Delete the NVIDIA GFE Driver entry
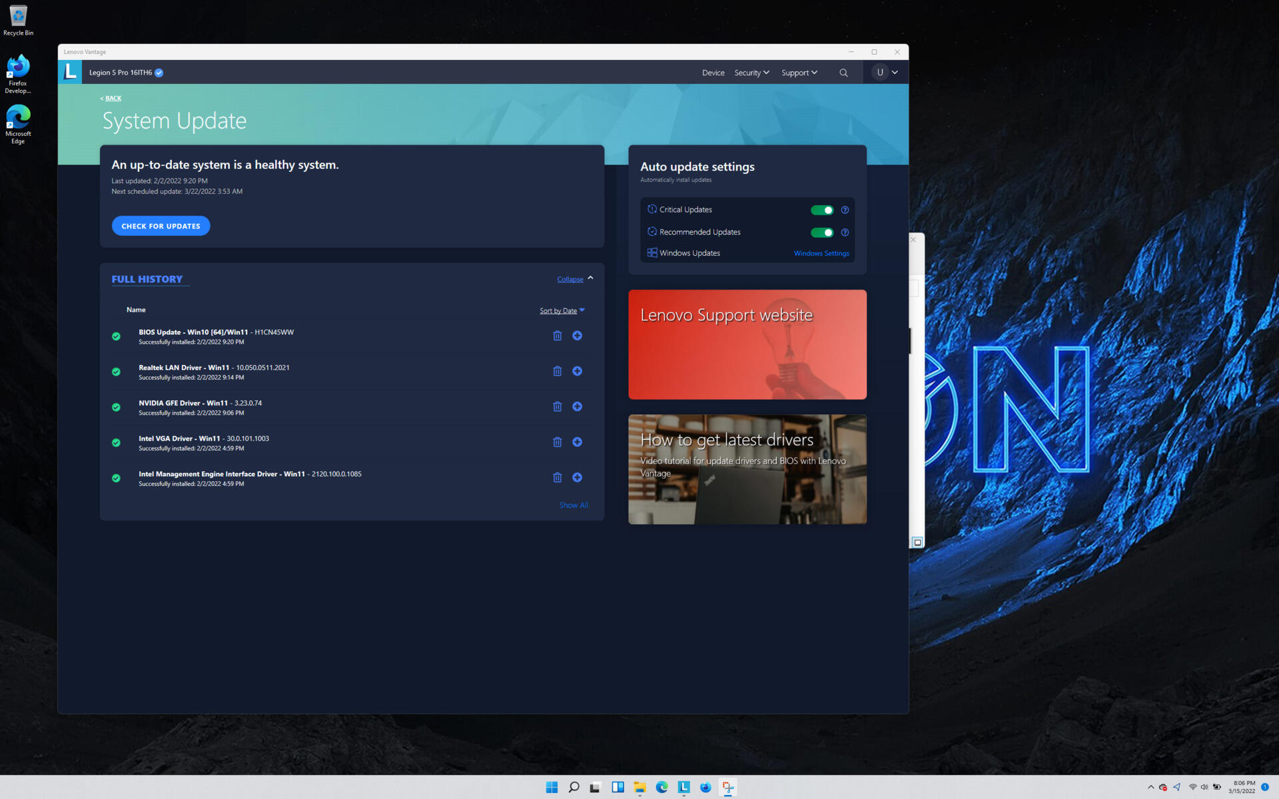 (558, 406)
